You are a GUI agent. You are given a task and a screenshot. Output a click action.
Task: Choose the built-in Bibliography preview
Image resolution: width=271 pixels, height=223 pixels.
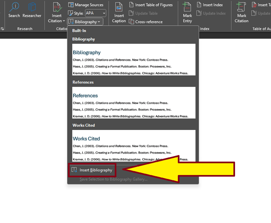pyautogui.click(x=134, y=59)
